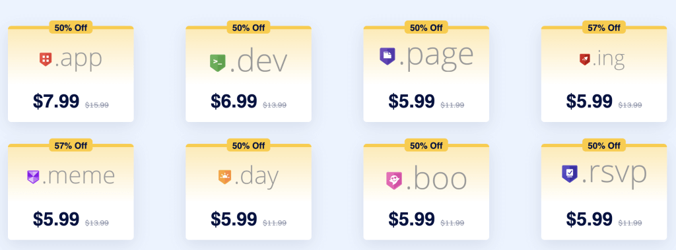Click the 57% Off badge on .ing
Image resolution: width=676 pixels, height=250 pixels.
click(604, 28)
